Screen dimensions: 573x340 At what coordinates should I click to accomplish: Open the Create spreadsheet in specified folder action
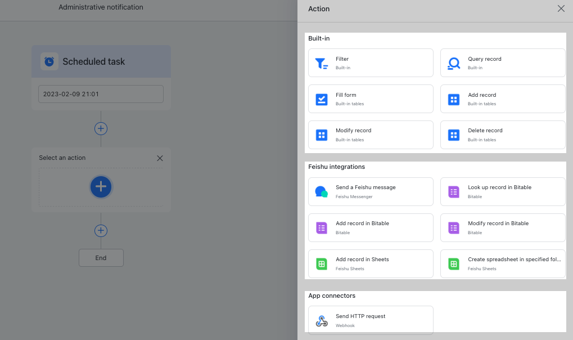click(x=502, y=263)
